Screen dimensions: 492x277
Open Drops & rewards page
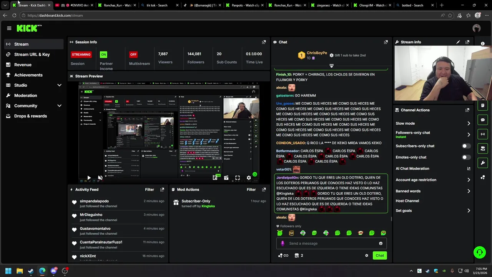pyautogui.click(x=34, y=116)
